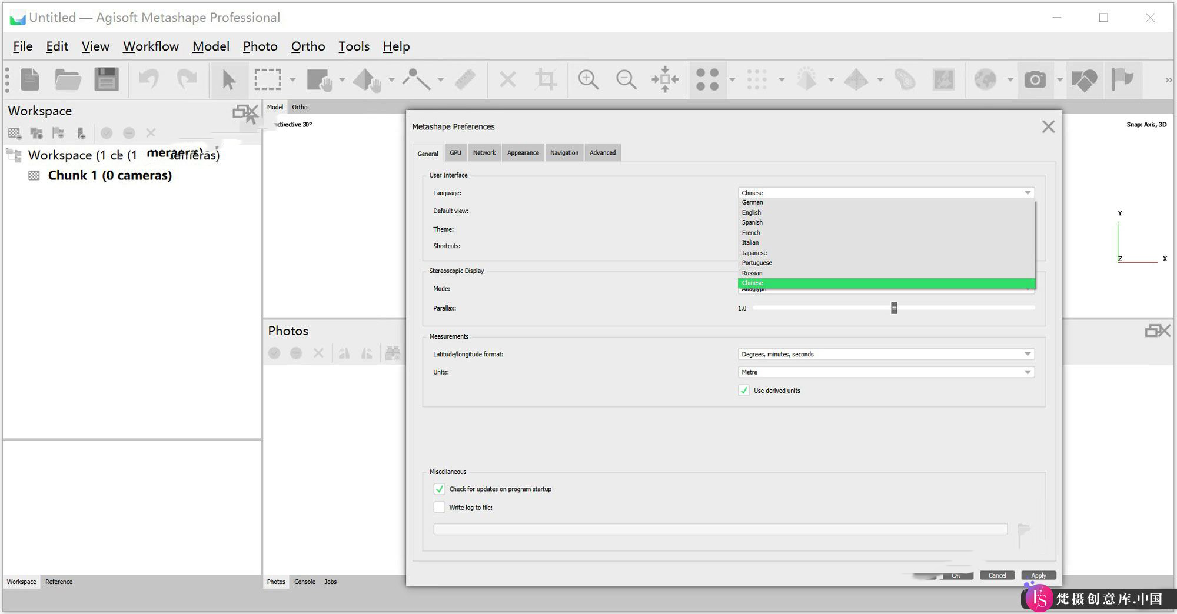
Task: Open Latitude/longitude format dropdown
Action: pos(886,354)
